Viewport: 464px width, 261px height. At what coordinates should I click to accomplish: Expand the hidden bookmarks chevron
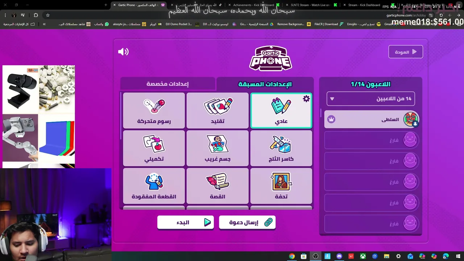click(x=44, y=24)
